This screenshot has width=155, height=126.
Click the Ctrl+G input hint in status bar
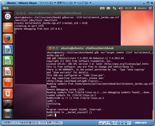click(32, 123)
